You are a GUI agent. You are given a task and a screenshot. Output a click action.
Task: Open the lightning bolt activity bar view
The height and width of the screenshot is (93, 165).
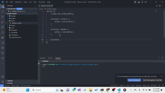(x=3, y=48)
